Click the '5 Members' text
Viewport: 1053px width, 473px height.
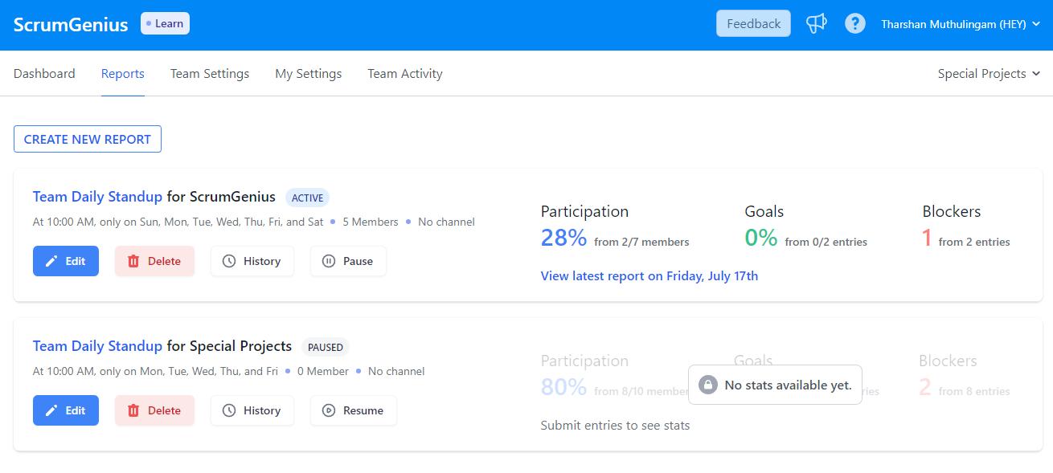(x=371, y=222)
